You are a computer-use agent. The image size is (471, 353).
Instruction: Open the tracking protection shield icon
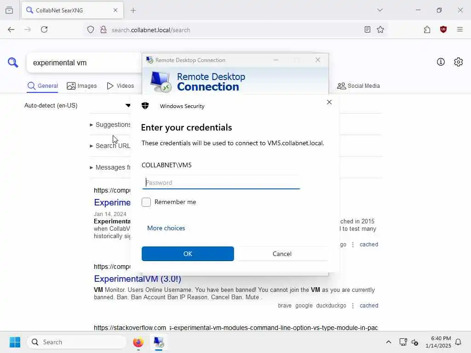click(91, 29)
